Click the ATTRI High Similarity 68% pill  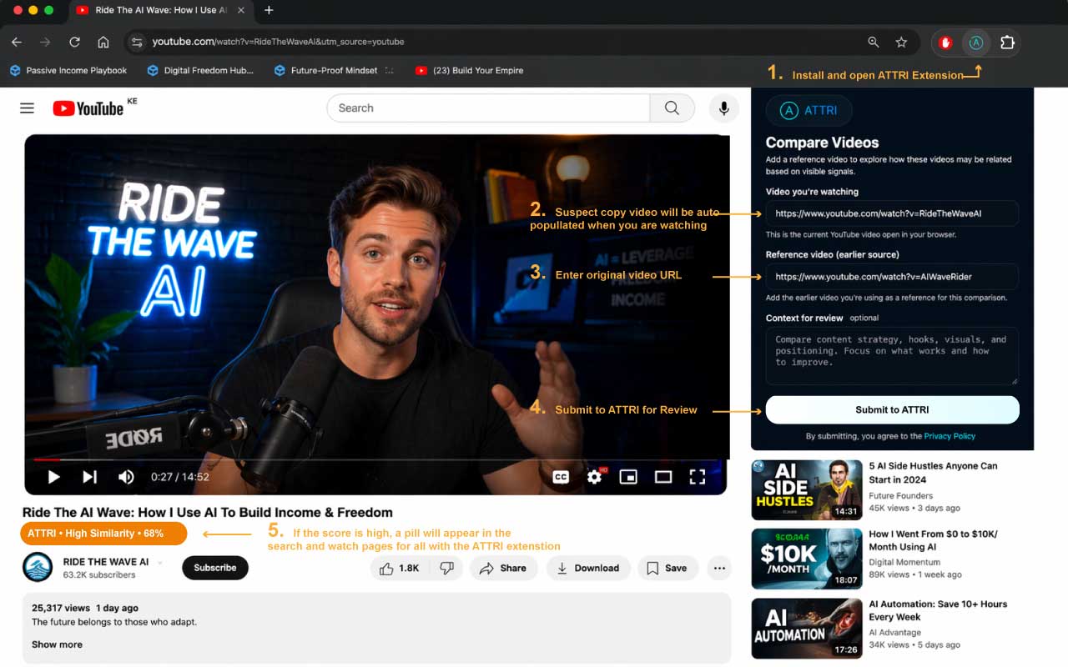click(104, 534)
